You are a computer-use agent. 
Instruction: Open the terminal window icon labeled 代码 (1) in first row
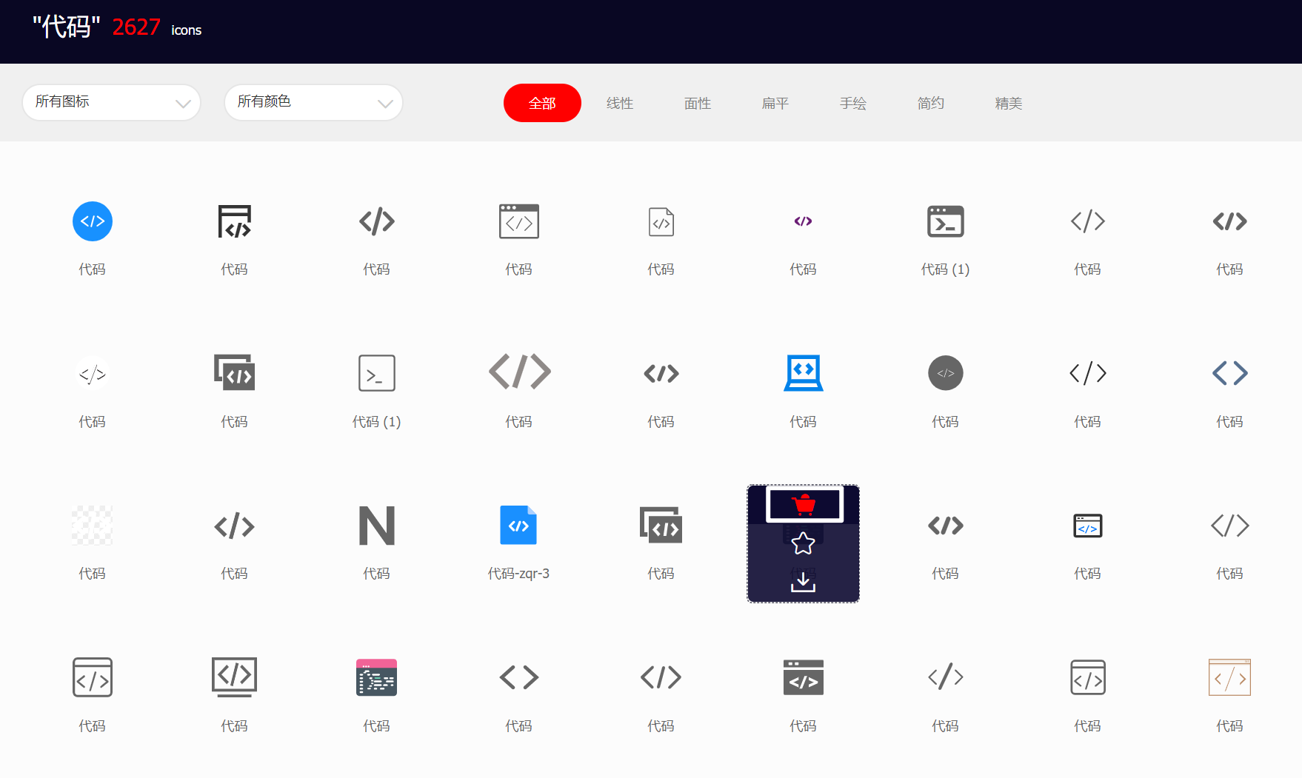point(946,221)
